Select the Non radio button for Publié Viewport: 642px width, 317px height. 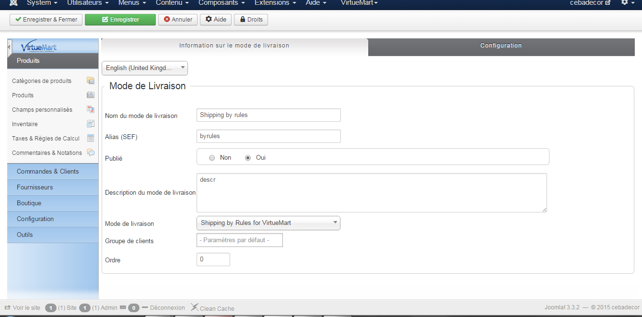point(212,158)
